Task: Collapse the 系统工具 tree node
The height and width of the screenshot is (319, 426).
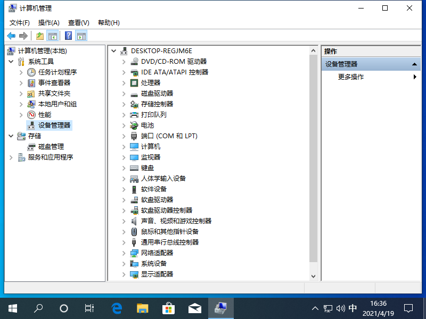Action: tap(11, 62)
